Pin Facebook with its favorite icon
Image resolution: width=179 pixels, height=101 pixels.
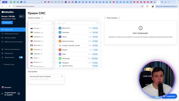(x=57, y=33)
